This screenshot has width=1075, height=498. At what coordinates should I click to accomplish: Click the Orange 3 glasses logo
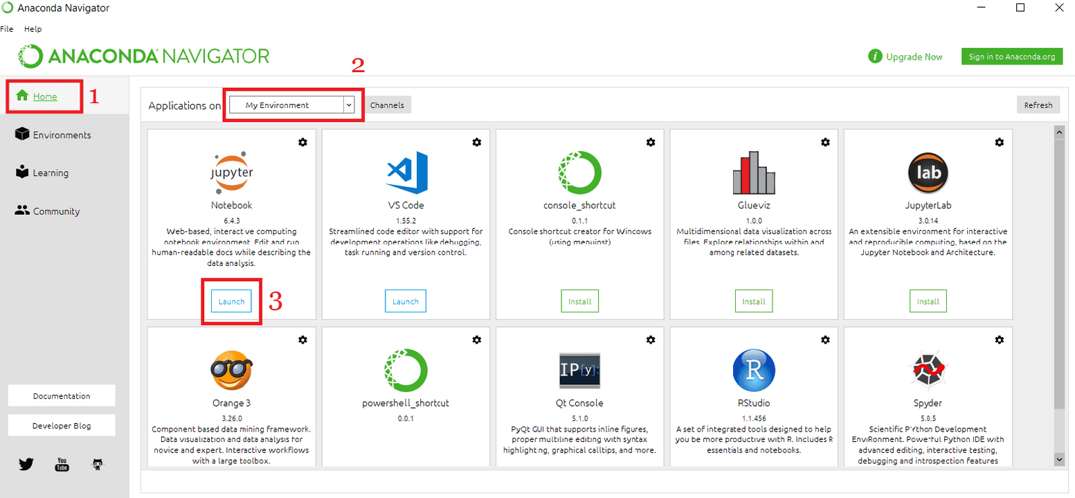pyautogui.click(x=231, y=370)
